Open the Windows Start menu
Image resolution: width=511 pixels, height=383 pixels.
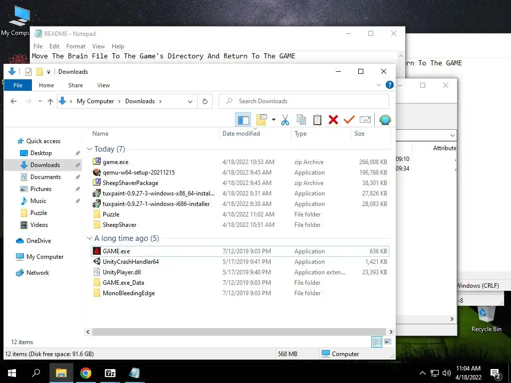pos(12,373)
